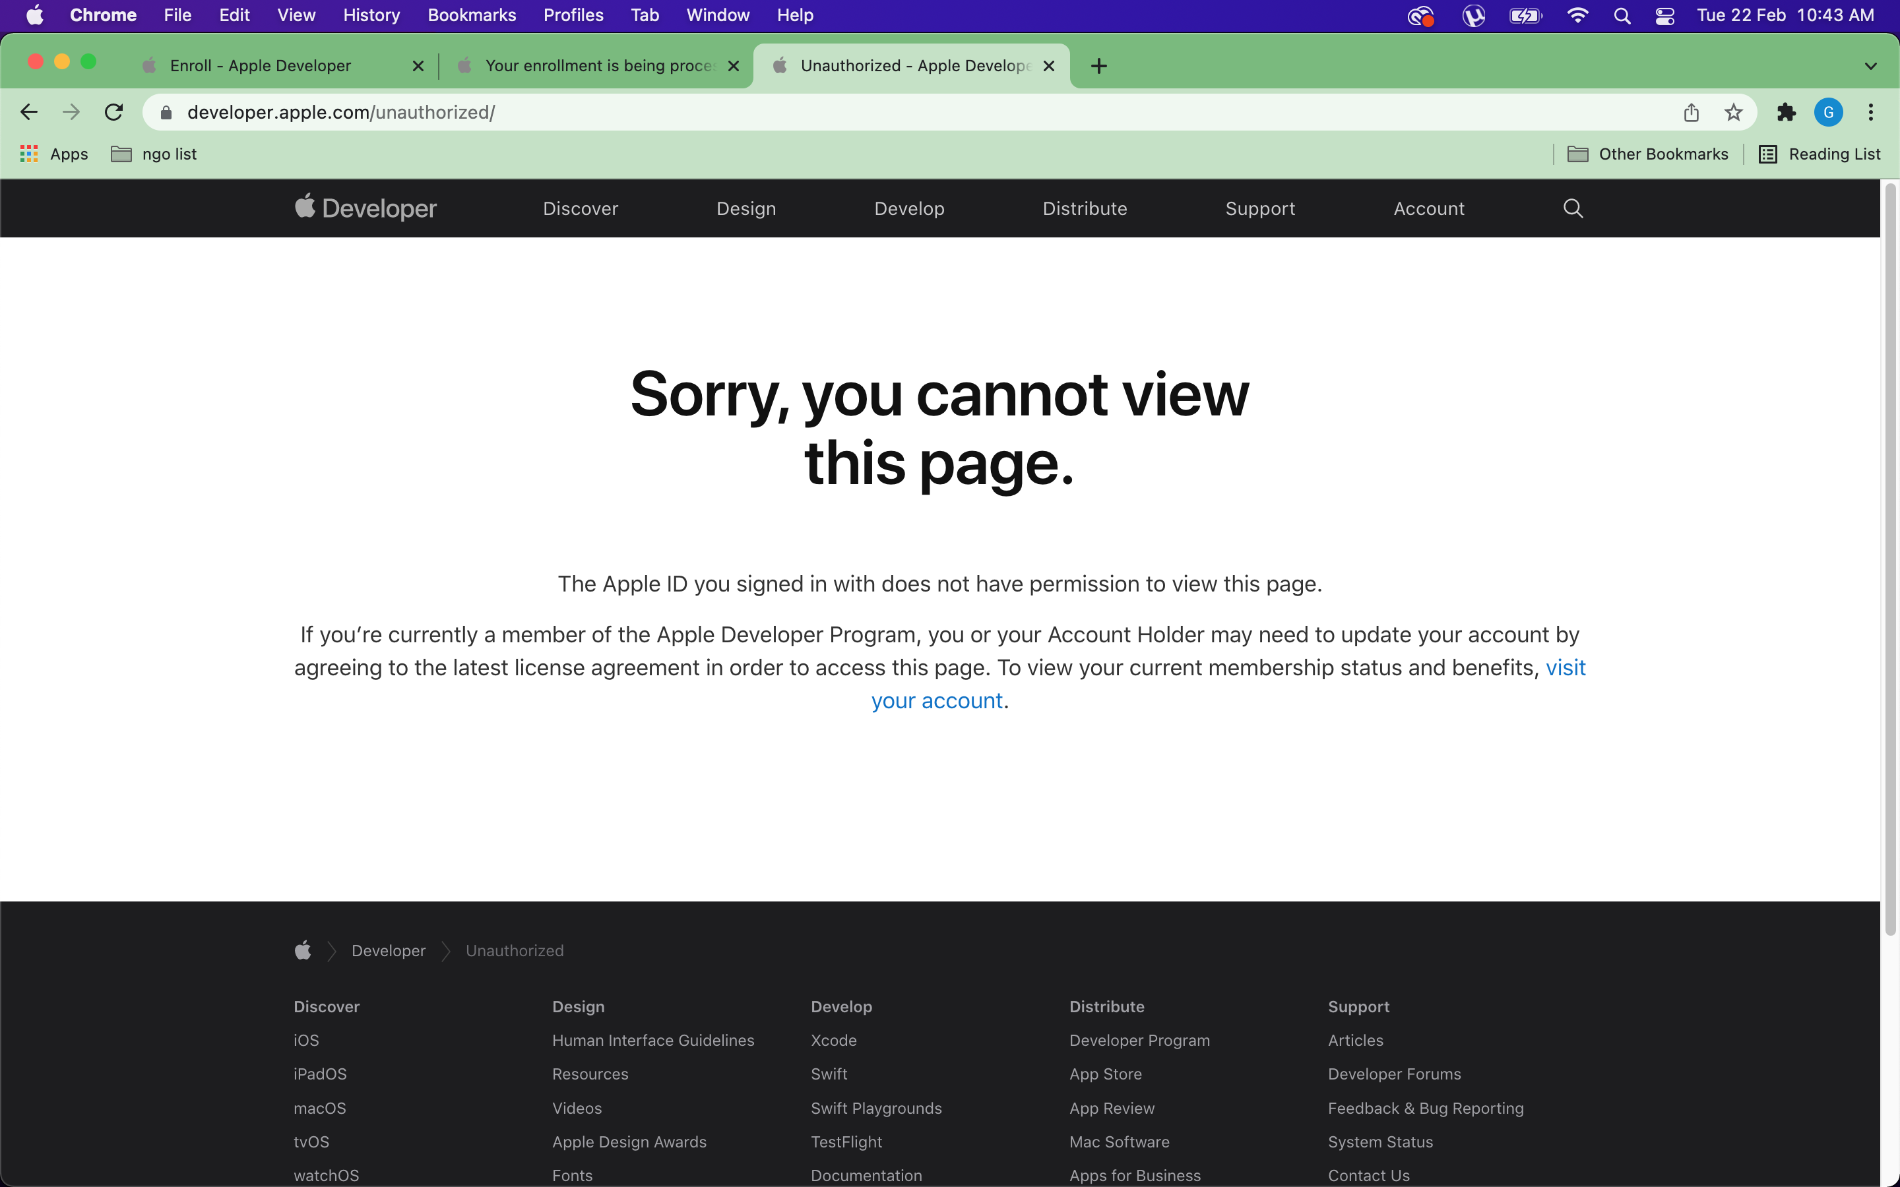Open the Chrome menu in menu bar
Screen dimensions: 1900x1187
coord(103,15)
